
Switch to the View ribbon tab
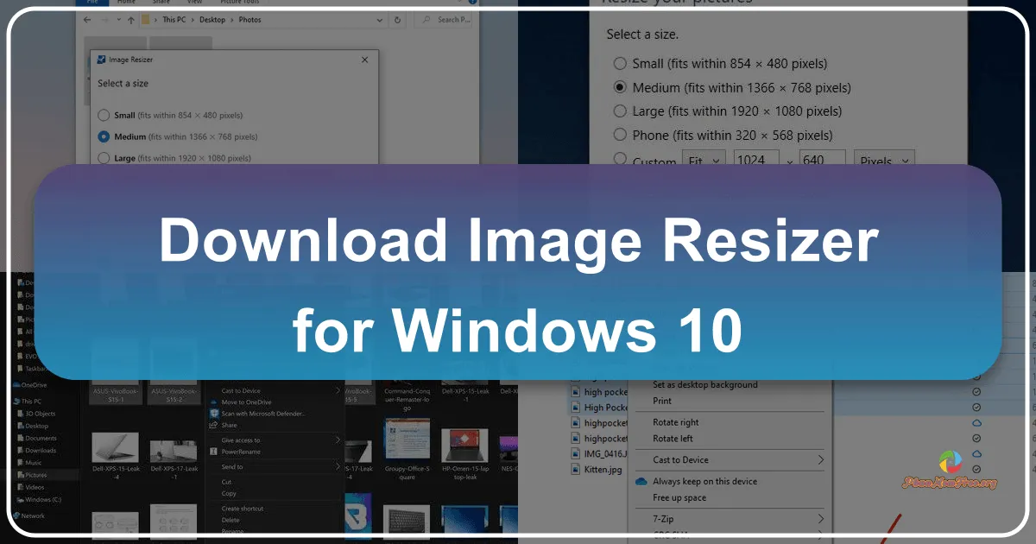[x=194, y=3]
